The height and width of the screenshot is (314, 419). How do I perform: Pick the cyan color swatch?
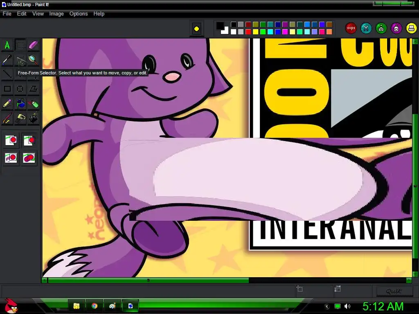(x=270, y=32)
